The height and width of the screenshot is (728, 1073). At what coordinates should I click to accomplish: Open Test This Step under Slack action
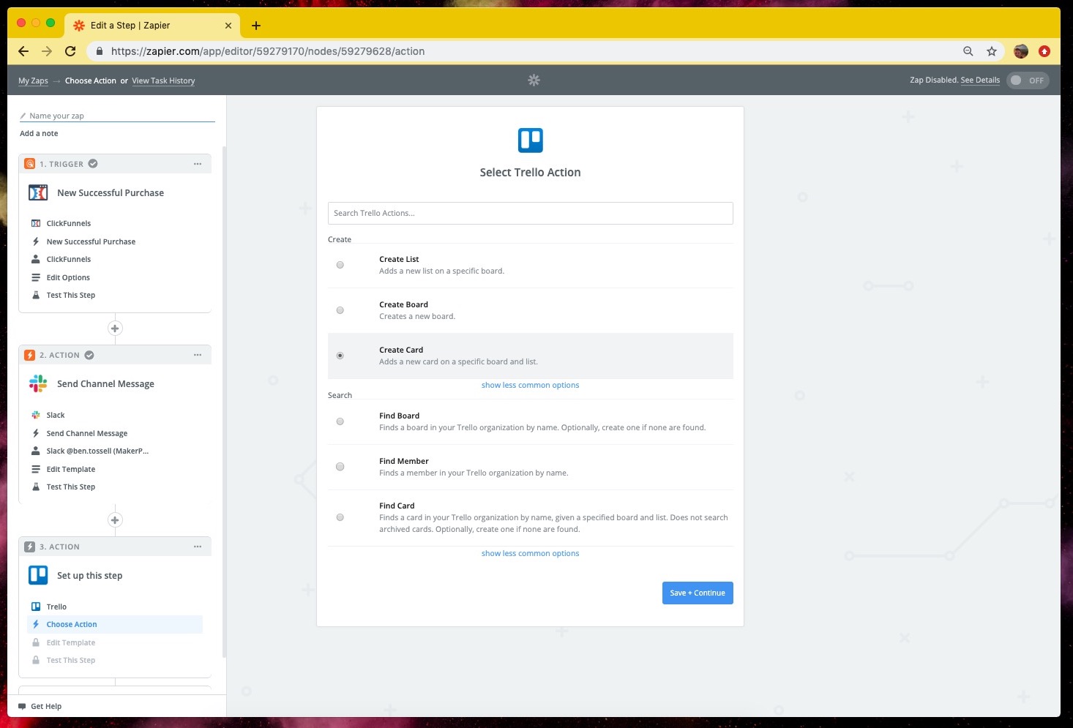pyautogui.click(x=71, y=487)
